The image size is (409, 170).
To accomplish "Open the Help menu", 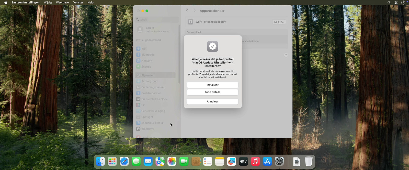I will (90, 3).
